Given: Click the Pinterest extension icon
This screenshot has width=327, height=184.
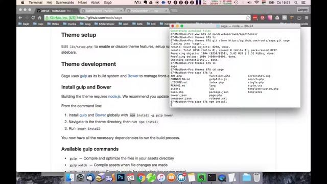Looking at the screenshot, I should [x=262, y=18].
